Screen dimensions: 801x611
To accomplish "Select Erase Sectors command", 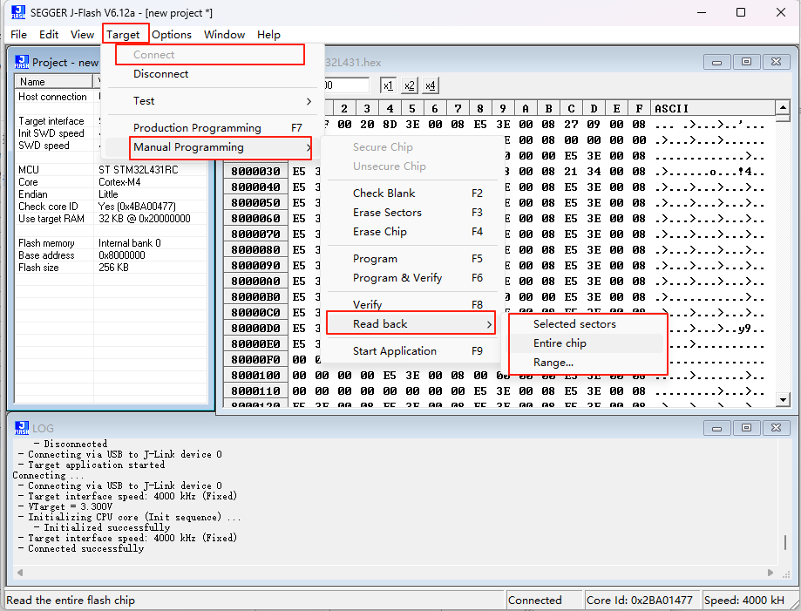I will (411, 213).
